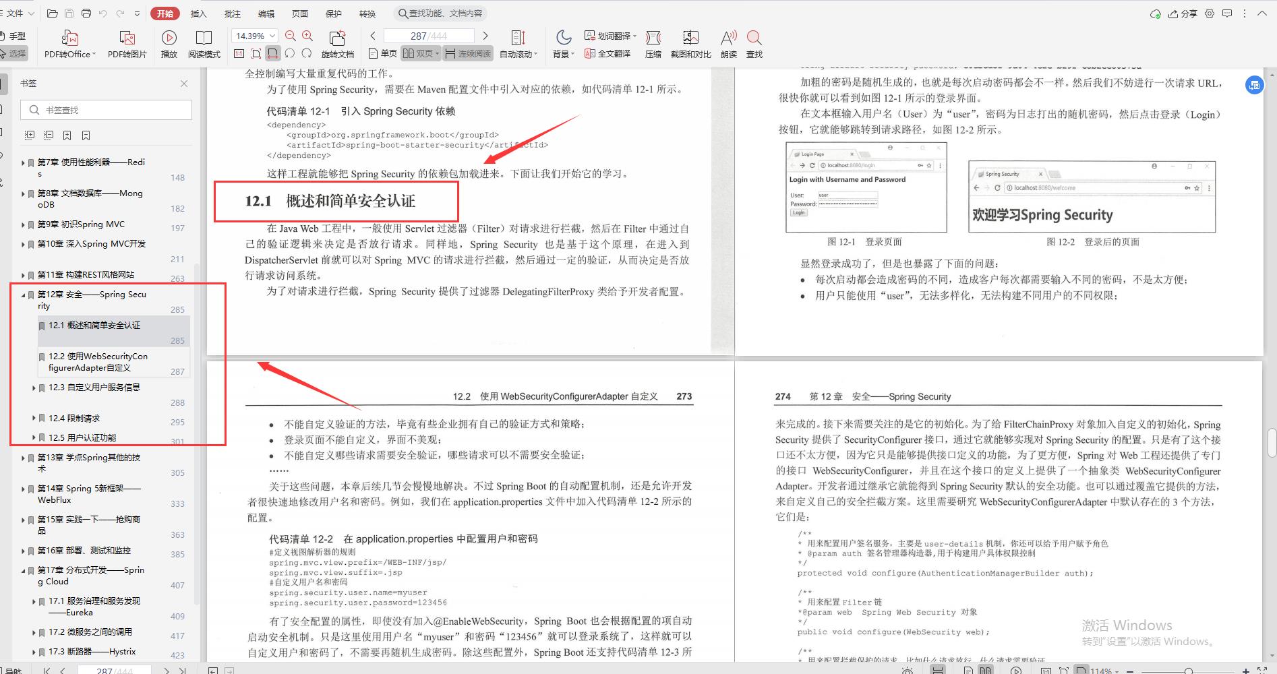Switch to the 页面 ribbon tab
The width and height of the screenshot is (1277, 674).
[x=300, y=13]
